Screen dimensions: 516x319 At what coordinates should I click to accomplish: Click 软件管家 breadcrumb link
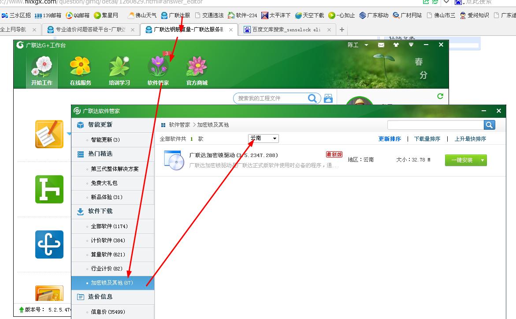tap(179, 125)
